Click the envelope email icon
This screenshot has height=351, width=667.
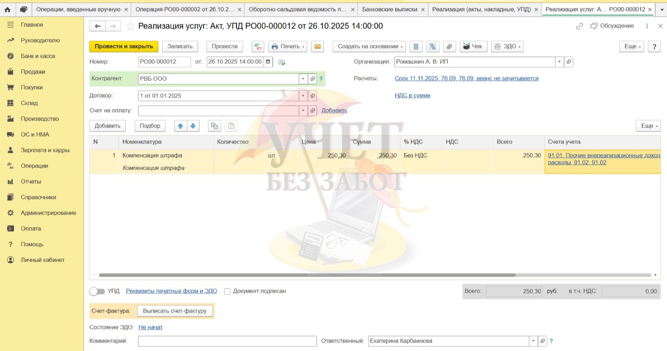coord(317,47)
